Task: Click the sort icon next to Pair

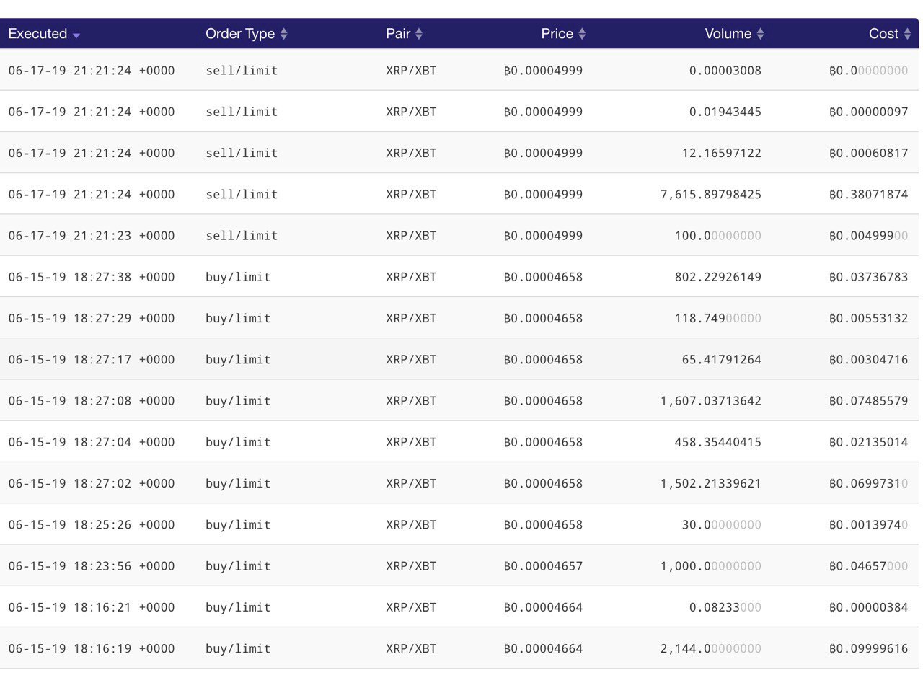Action: click(419, 34)
